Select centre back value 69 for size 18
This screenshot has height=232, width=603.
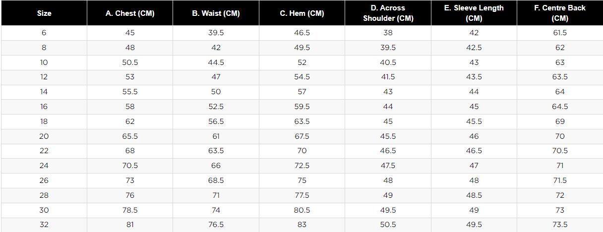click(560, 121)
